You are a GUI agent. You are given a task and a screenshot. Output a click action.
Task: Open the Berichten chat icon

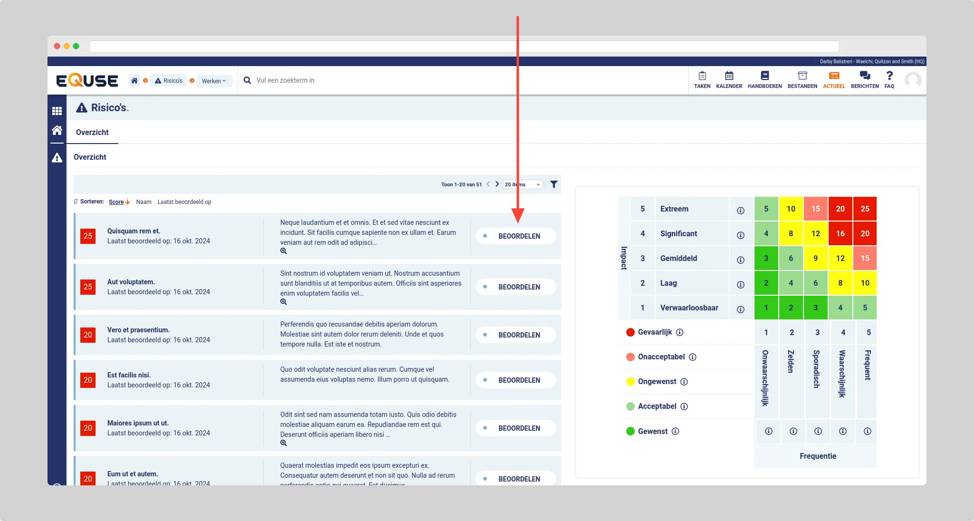(864, 76)
